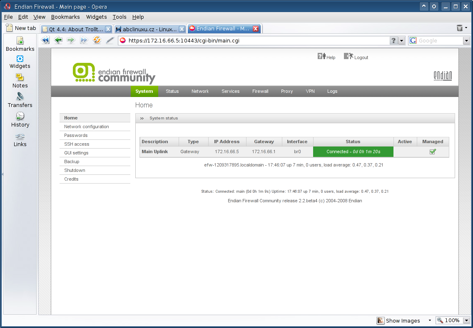Click the Logout icon on Endian page
The width and height of the screenshot is (473, 328).
349,56
